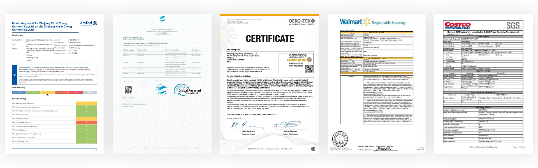Open the amfori monitoring result certificate thumbnail
The height and width of the screenshot is (168, 538).
point(54,84)
